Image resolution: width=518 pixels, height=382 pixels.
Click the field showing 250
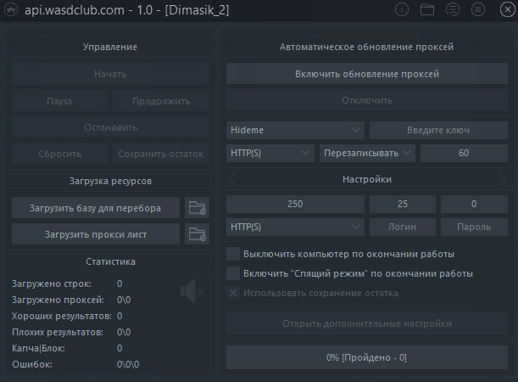(295, 204)
